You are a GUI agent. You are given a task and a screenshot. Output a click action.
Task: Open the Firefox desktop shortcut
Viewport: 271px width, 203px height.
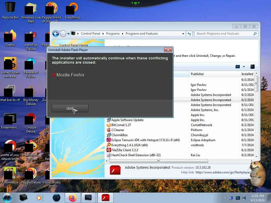10,38
